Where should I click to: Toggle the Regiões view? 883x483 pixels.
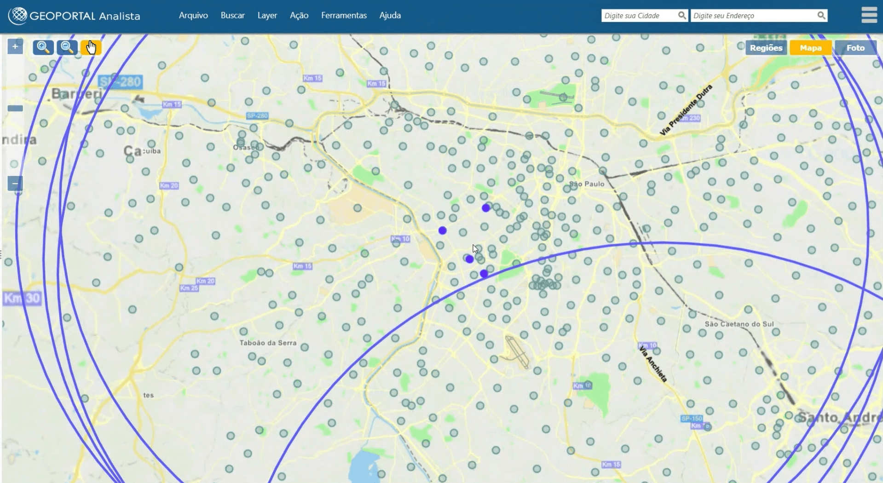tap(766, 48)
